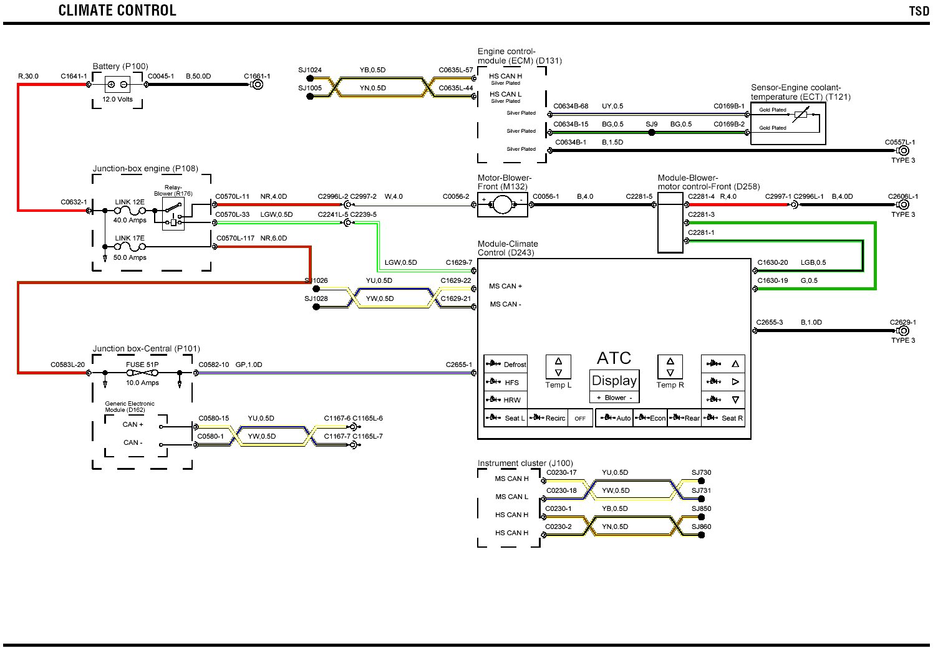Click the right-pointing arrow in ATC panel

[x=735, y=381]
